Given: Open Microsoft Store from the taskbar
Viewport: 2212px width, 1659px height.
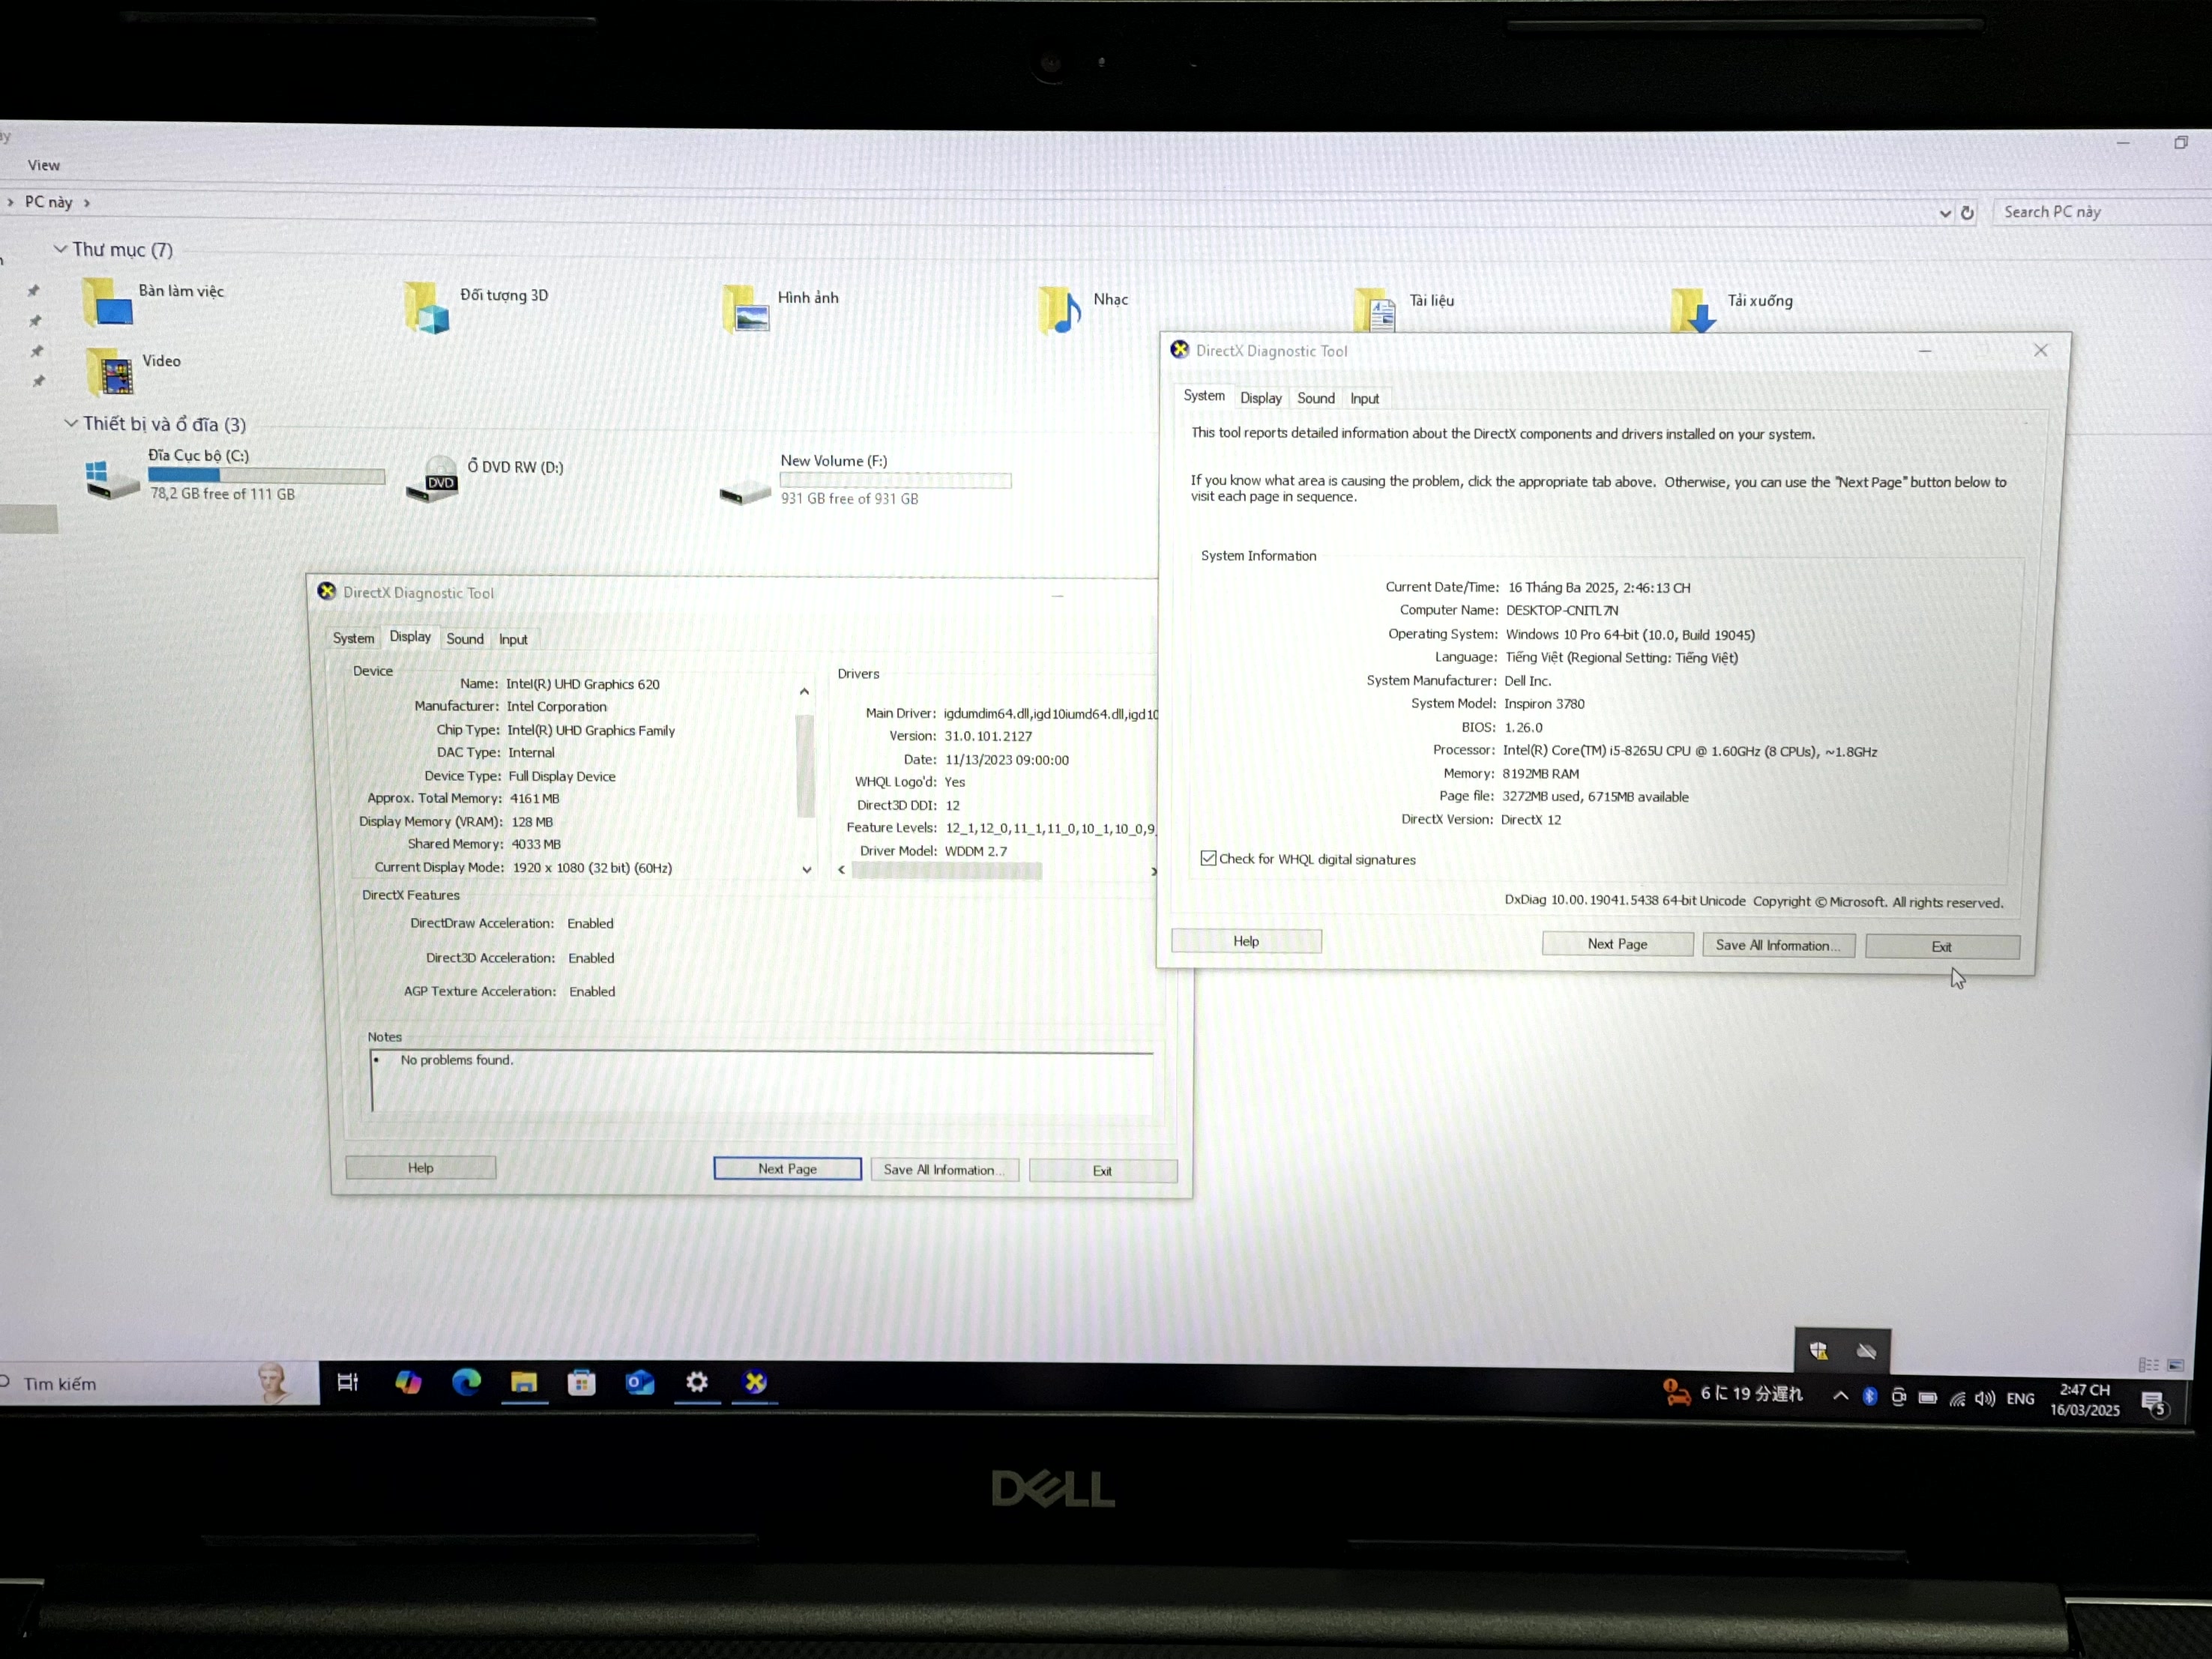Looking at the screenshot, I should tap(581, 1382).
